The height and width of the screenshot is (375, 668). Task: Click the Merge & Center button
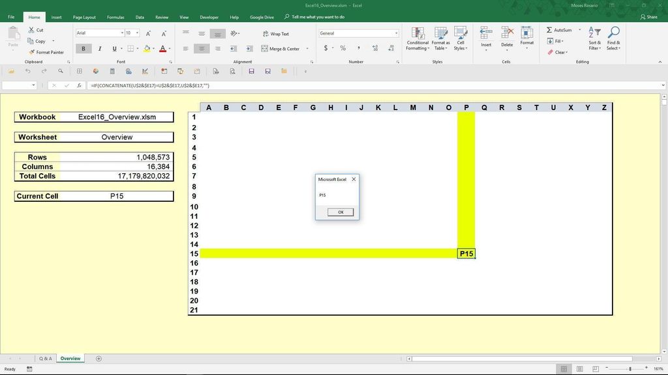281,48
